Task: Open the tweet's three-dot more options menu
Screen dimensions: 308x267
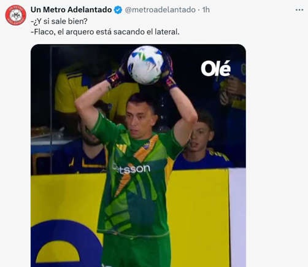Action: pyautogui.click(x=299, y=10)
